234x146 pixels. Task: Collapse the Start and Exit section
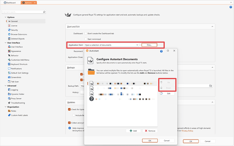(212, 26)
